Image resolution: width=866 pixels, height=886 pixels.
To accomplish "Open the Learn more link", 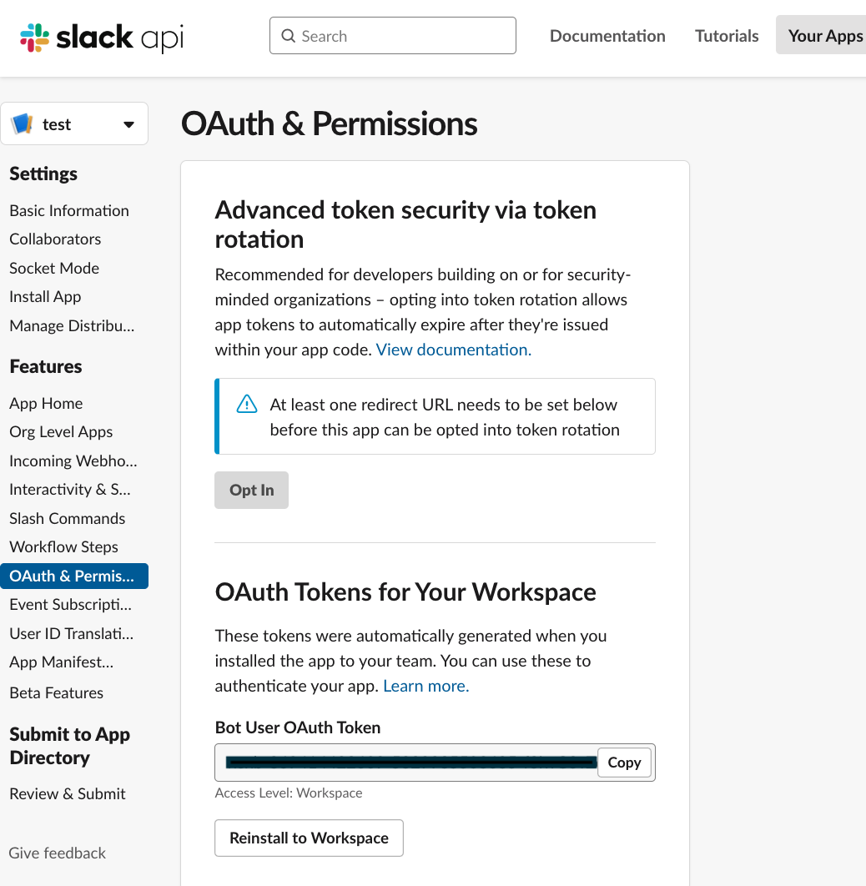I will click(x=426, y=686).
